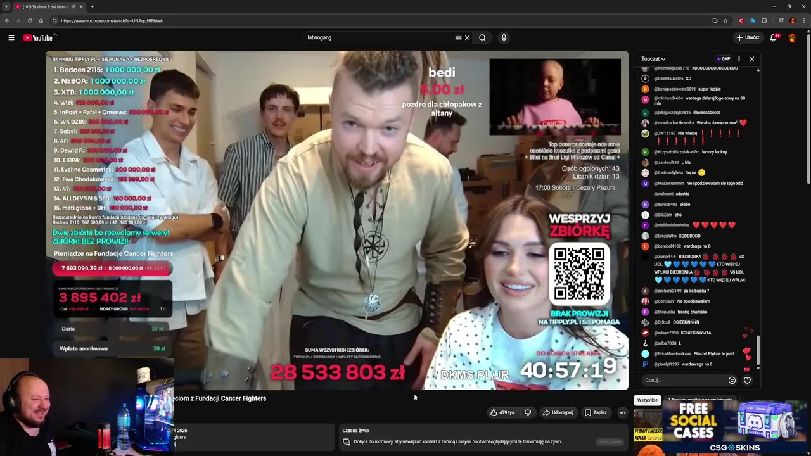811x456 pixels.
Task: Open more video actions ellipsis
Action: [622, 412]
